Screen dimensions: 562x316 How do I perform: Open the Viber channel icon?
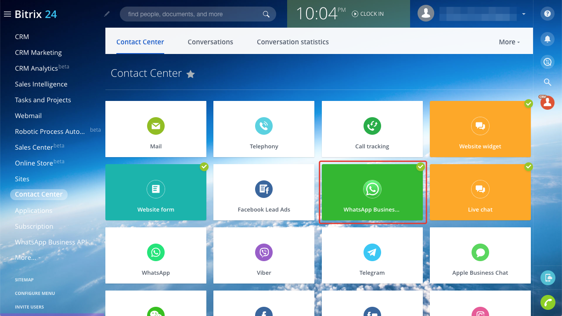point(264,252)
